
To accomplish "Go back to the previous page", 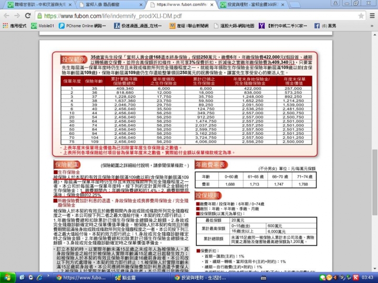I will pyautogui.click(x=6, y=16).
